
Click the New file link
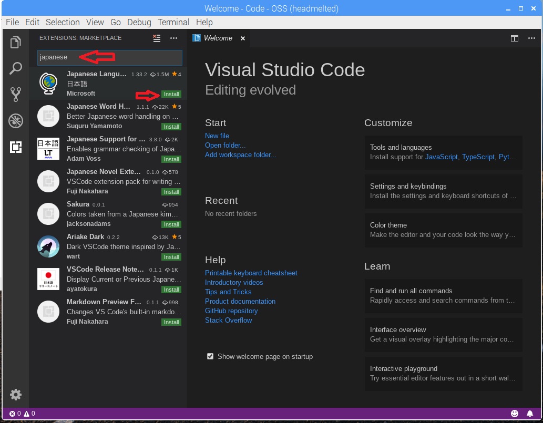coord(217,136)
